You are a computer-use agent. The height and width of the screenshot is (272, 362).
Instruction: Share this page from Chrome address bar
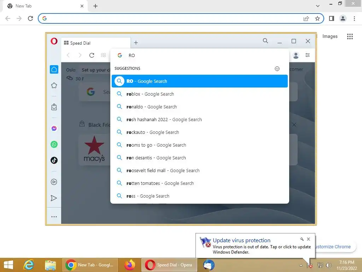306,18
